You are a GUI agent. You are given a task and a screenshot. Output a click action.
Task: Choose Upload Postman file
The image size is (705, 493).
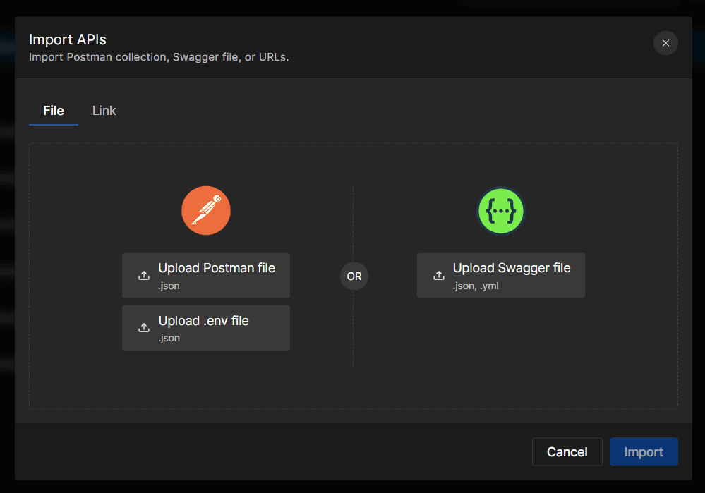216,269
